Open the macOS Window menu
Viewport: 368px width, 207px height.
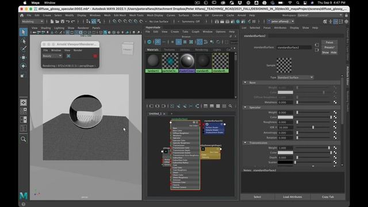pos(49,3)
